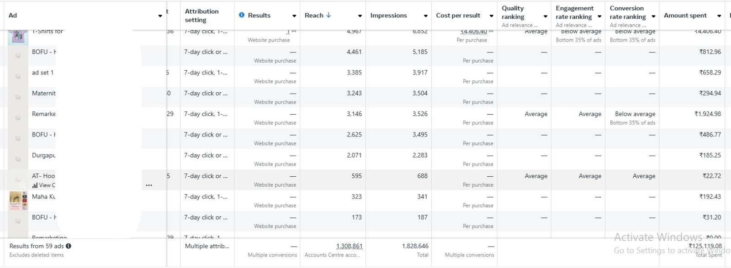Click the View Charts bar graph icon
The width and height of the screenshot is (731, 268).
(35, 185)
